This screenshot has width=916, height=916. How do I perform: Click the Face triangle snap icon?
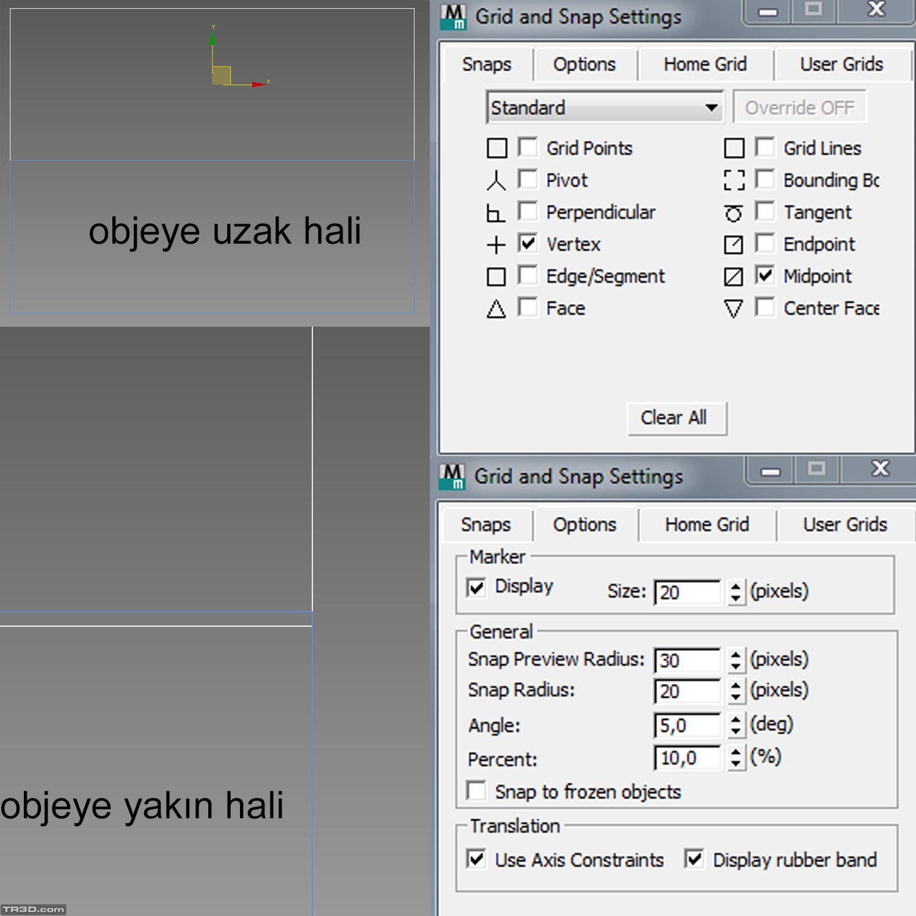pyautogui.click(x=496, y=309)
